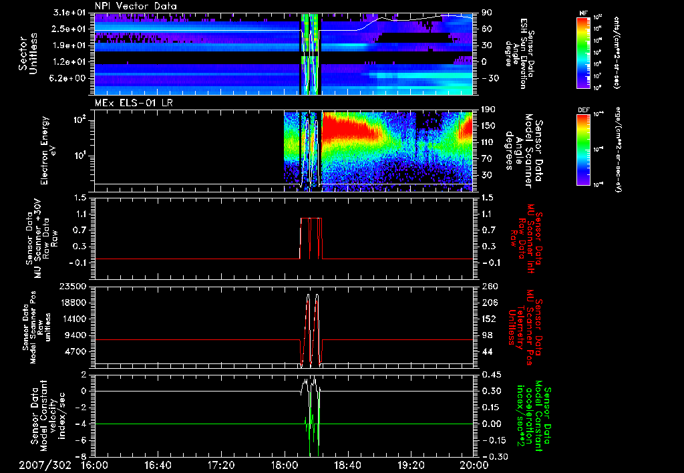This screenshot has width=684, height=473.
Task: Click the '190' scanner angle tick value
Action: 490,110
